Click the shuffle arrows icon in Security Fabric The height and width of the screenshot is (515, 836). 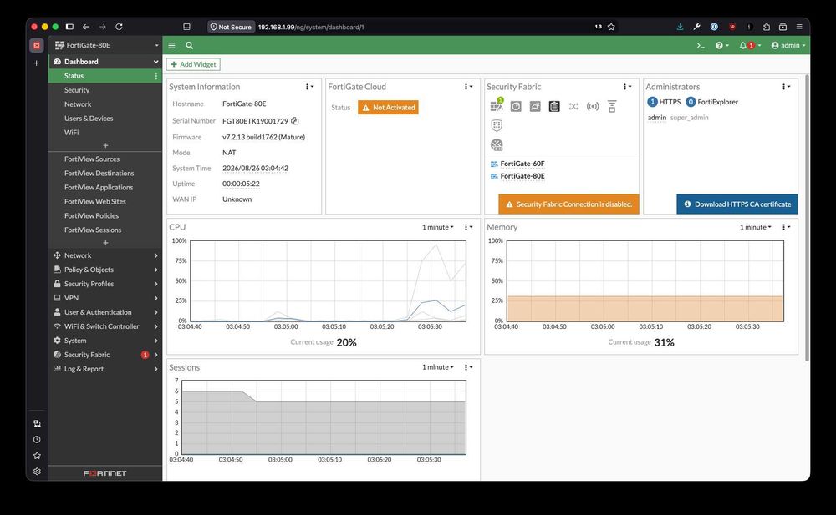(x=573, y=107)
